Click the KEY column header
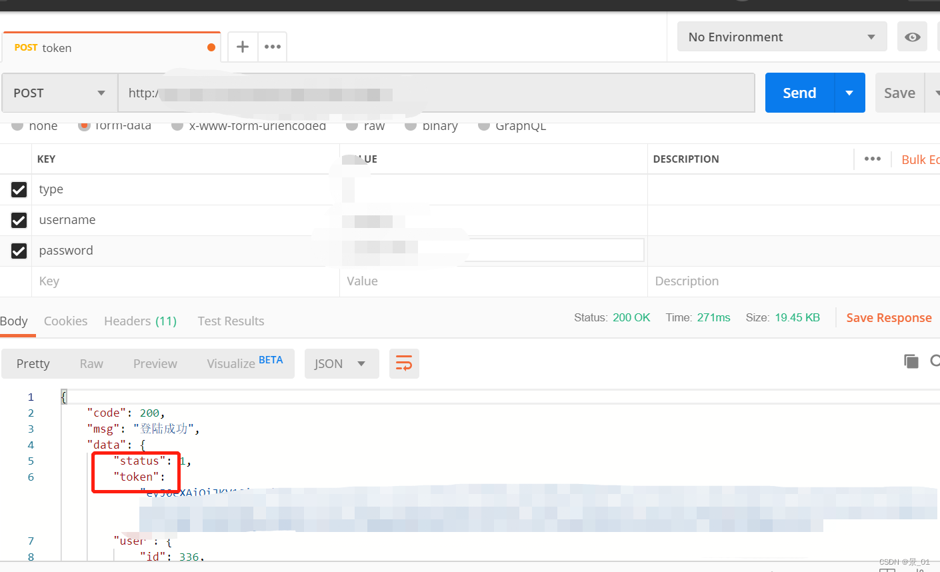The width and height of the screenshot is (940, 572). [x=46, y=159]
